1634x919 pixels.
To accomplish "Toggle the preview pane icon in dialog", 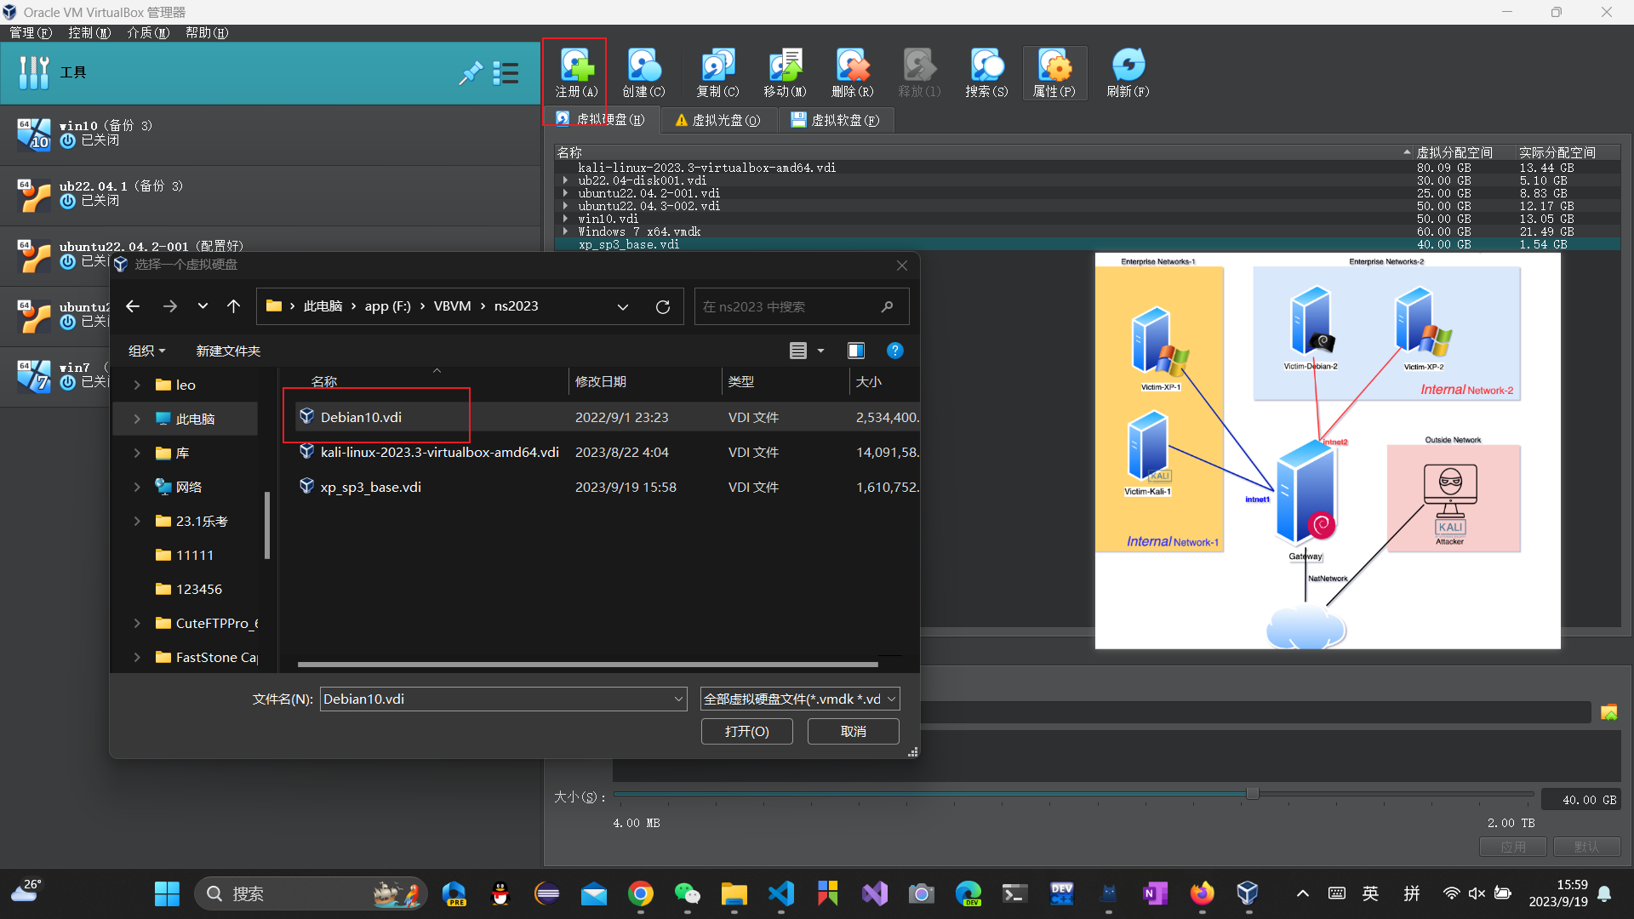I will tap(856, 351).
